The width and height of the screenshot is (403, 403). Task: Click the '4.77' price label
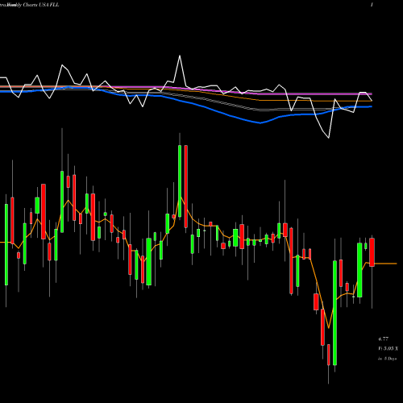point(383,339)
